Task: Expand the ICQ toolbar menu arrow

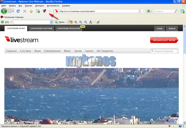Action: point(11,22)
